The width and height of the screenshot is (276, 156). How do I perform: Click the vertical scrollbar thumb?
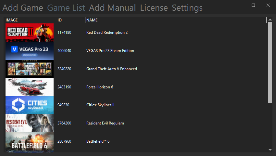(x=270, y=62)
